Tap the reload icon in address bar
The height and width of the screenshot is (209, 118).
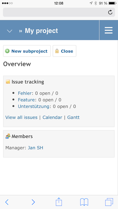point(110,12)
